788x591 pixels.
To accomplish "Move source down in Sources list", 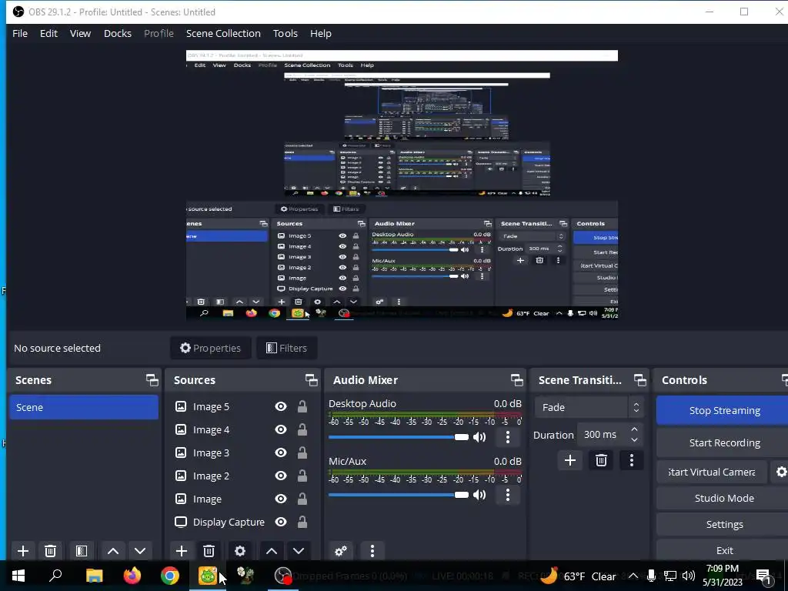I will (x=299, y=551).
